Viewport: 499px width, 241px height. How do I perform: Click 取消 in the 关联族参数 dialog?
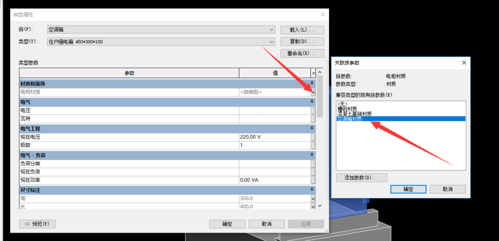(448, 189)
